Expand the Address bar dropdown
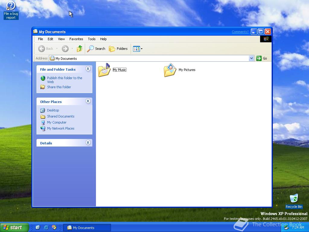The height and width of the screenshot is (232, 309). 251,58
